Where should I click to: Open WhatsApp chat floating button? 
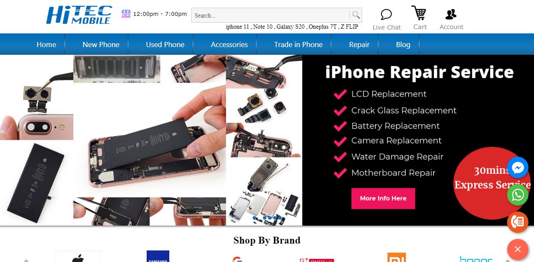[518, 195]
